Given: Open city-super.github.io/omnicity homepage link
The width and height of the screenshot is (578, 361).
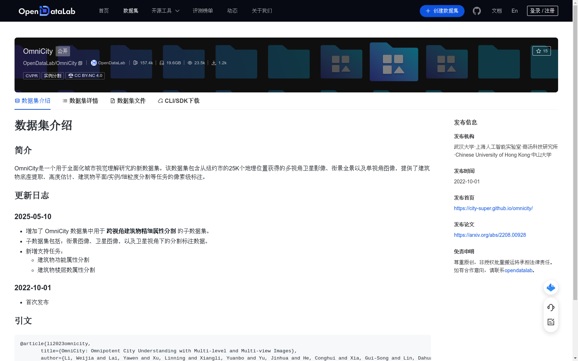Looking at the screenshot, I should click(x=493, y=208).
